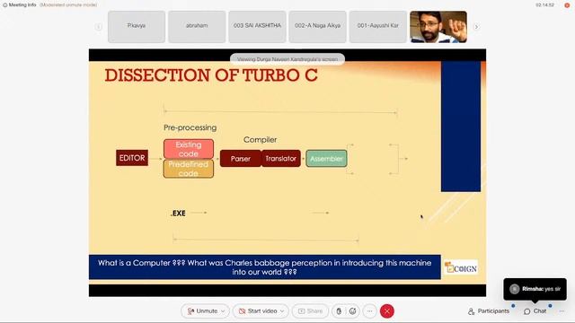The image size is (575, 323).
Task: Click the COIGN logo on slide
Action: [461, 268]
